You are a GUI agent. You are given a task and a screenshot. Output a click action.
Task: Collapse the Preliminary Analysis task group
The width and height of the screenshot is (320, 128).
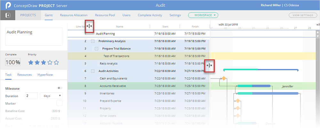pyautogui.click(x=93, y=41)
